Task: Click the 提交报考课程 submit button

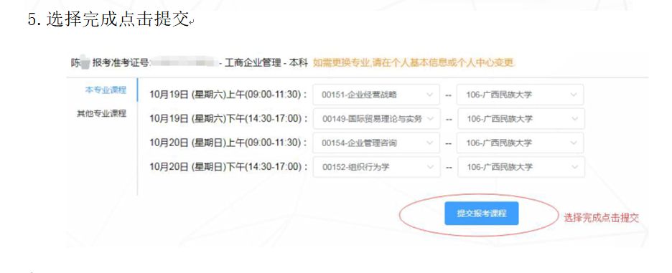Action: coord(481,213)
